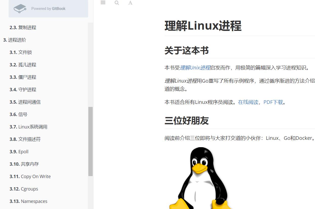
Task: Open the 3.12. Cgroups chapter
Action: click(x=24, y=189)
